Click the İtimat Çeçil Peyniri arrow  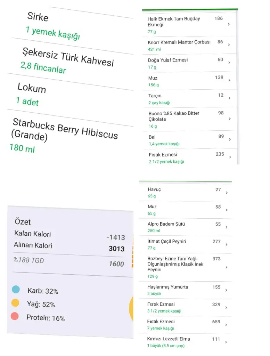[227, 244]
